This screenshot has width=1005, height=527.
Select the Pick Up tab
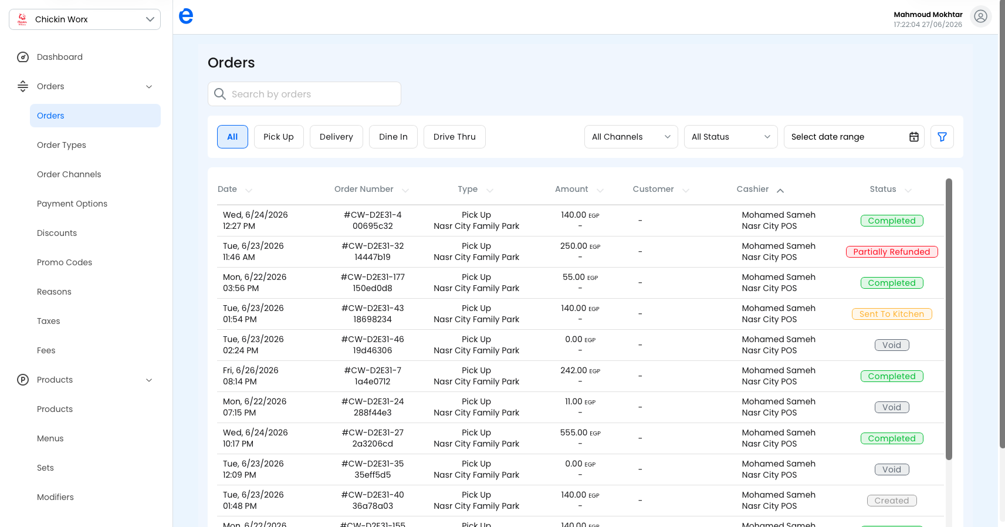[x=279, y=137]
